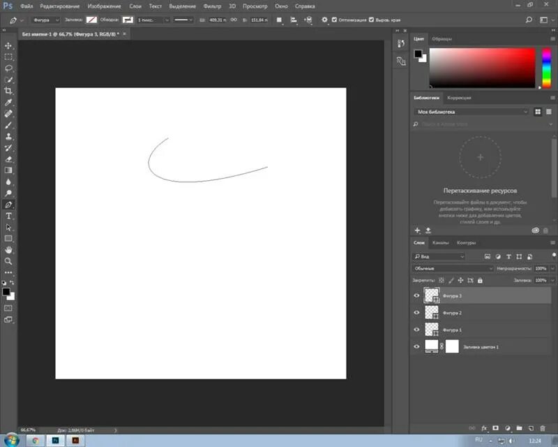Toggle the Оптимизация checkbox
The image size is (558, 447).
pos(334,20)
